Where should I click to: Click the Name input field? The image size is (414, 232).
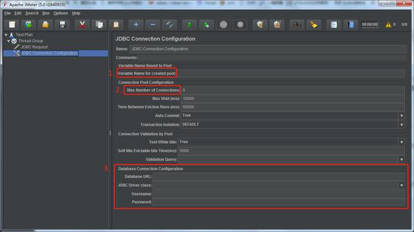[x=268, y=49]
